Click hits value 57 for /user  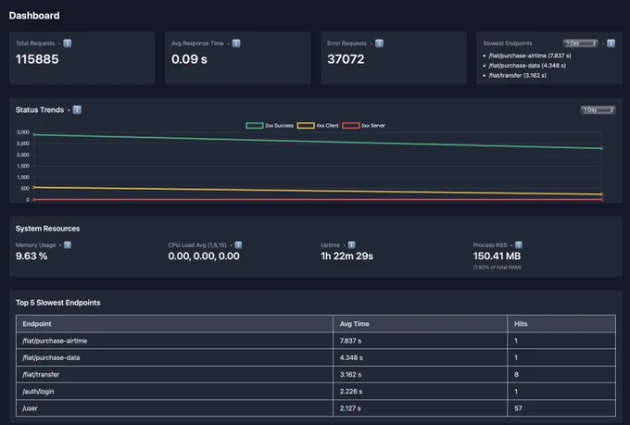(x=561, y=408)
